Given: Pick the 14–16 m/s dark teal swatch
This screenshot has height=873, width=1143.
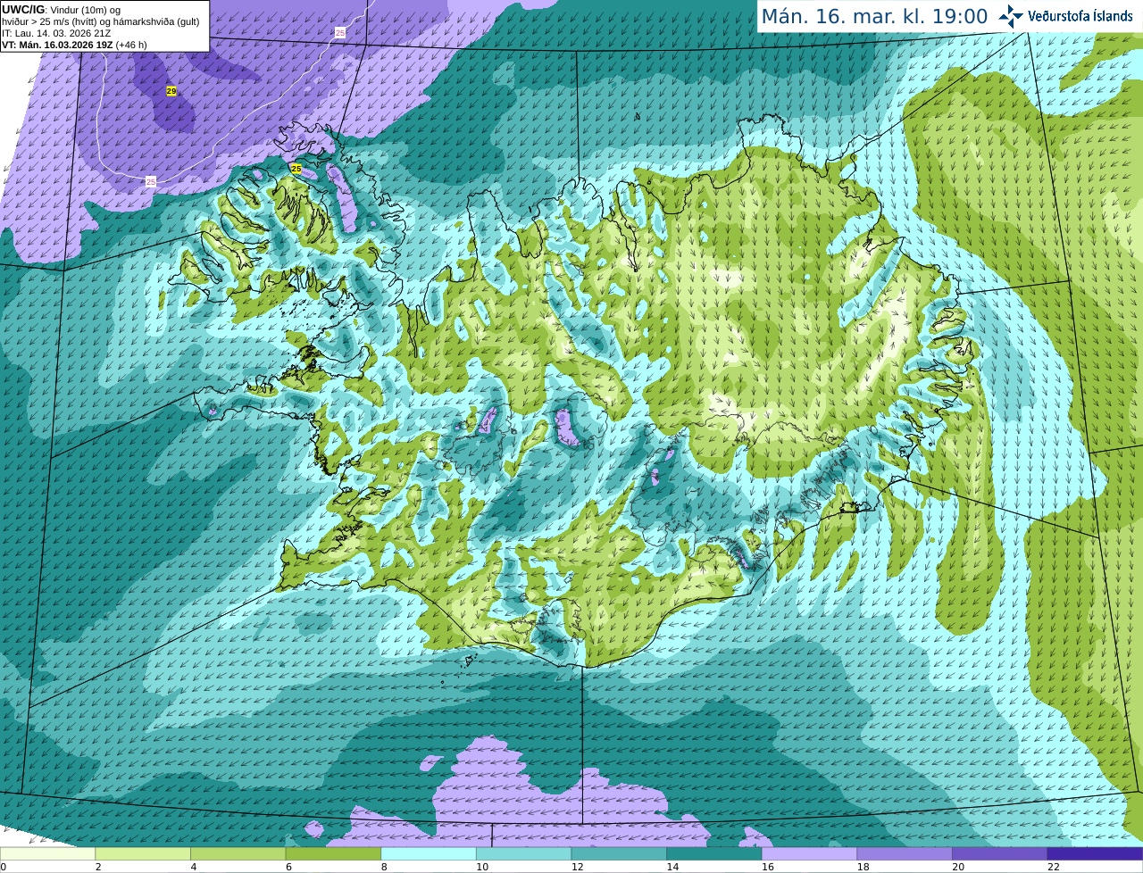Looking at the screenshot, I should pos(714,853).
